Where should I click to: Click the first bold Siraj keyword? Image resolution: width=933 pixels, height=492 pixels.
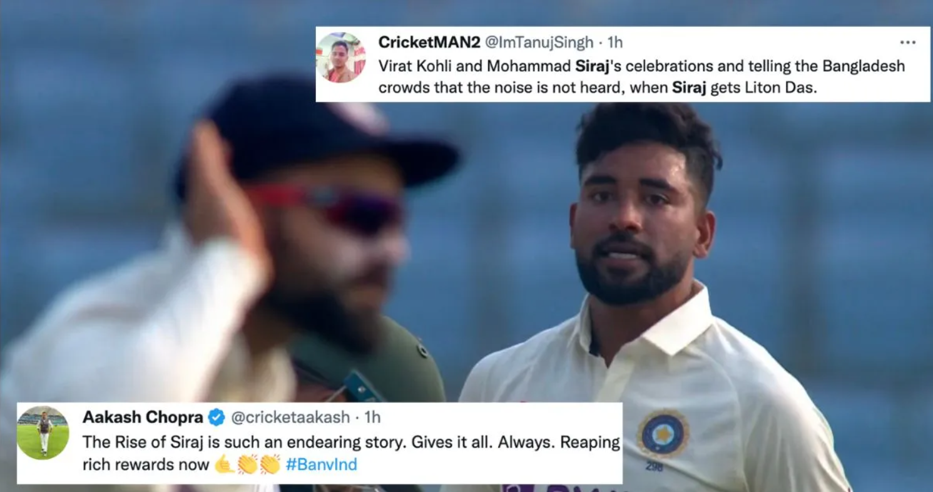[x=592, y=66]
